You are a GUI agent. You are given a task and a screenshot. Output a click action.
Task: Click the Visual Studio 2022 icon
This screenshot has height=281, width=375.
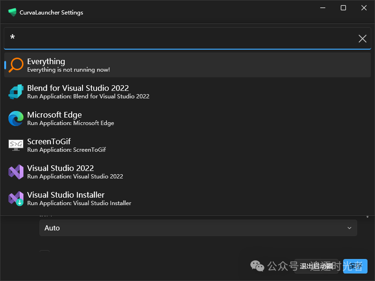[16, 172]
